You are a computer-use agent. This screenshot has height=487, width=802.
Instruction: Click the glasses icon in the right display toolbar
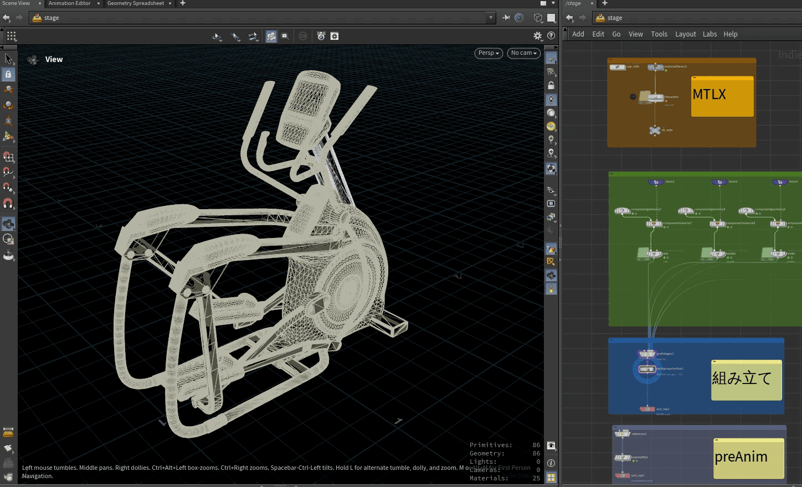551,190
